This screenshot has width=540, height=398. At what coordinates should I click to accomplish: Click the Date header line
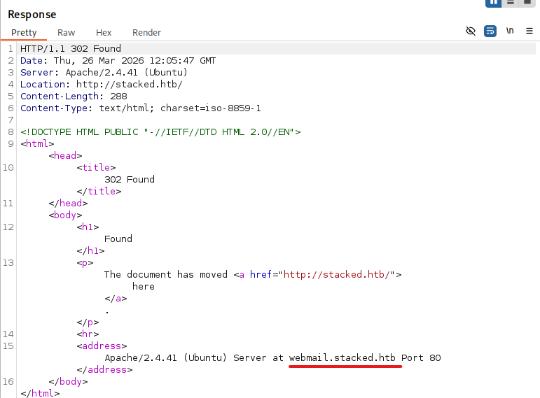click(118, 61)
